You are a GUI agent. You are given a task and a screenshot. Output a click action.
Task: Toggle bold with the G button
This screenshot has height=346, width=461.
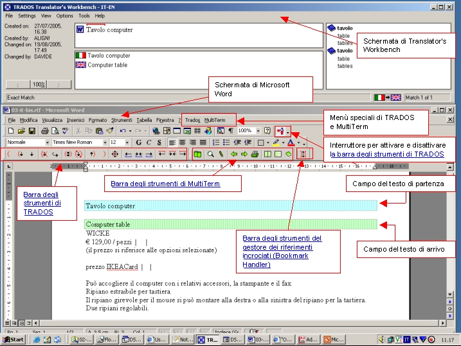[x=139, y=143]
